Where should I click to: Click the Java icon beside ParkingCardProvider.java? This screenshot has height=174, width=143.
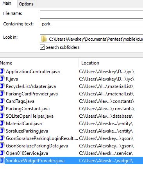[2, 94]
